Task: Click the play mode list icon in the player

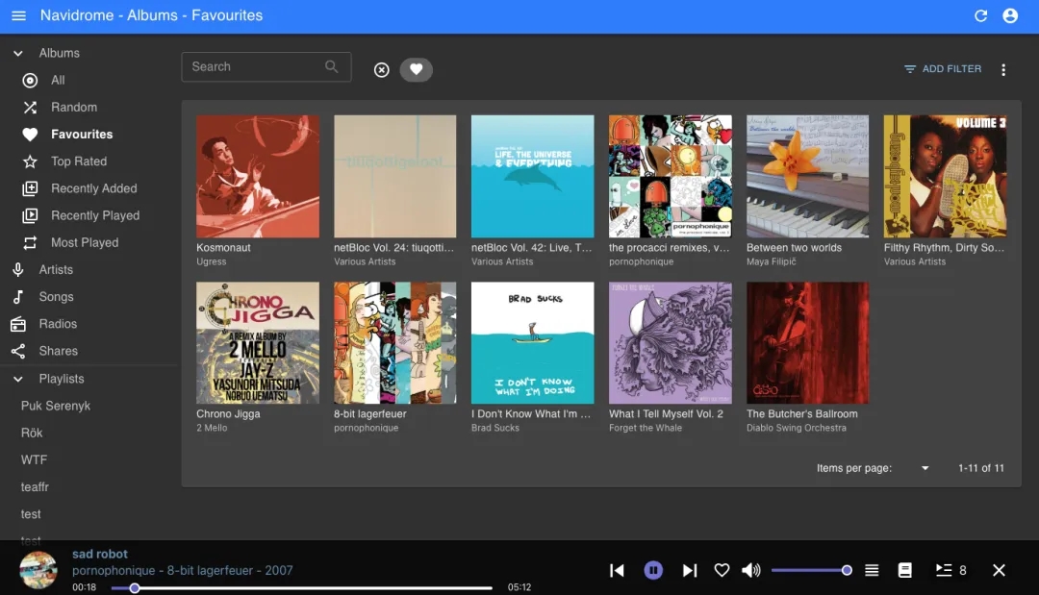Action: pos(872,570)
